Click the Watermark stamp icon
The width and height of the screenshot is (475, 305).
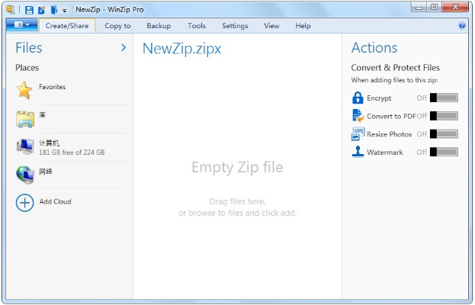pyautogui.click(x=358, y=152)
